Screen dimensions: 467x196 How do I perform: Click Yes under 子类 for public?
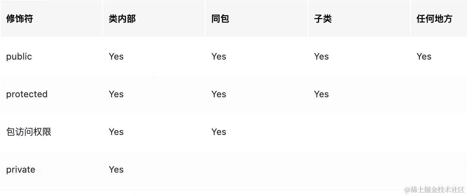[x=321, y=57]
